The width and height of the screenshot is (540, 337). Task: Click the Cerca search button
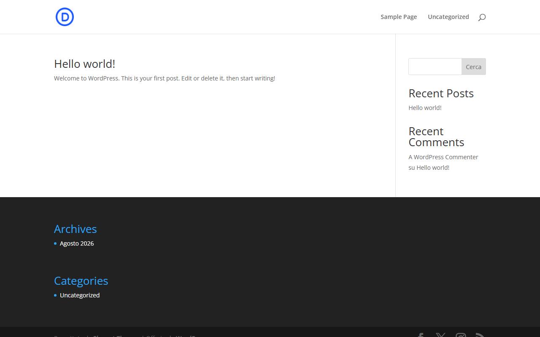(473, 67)
